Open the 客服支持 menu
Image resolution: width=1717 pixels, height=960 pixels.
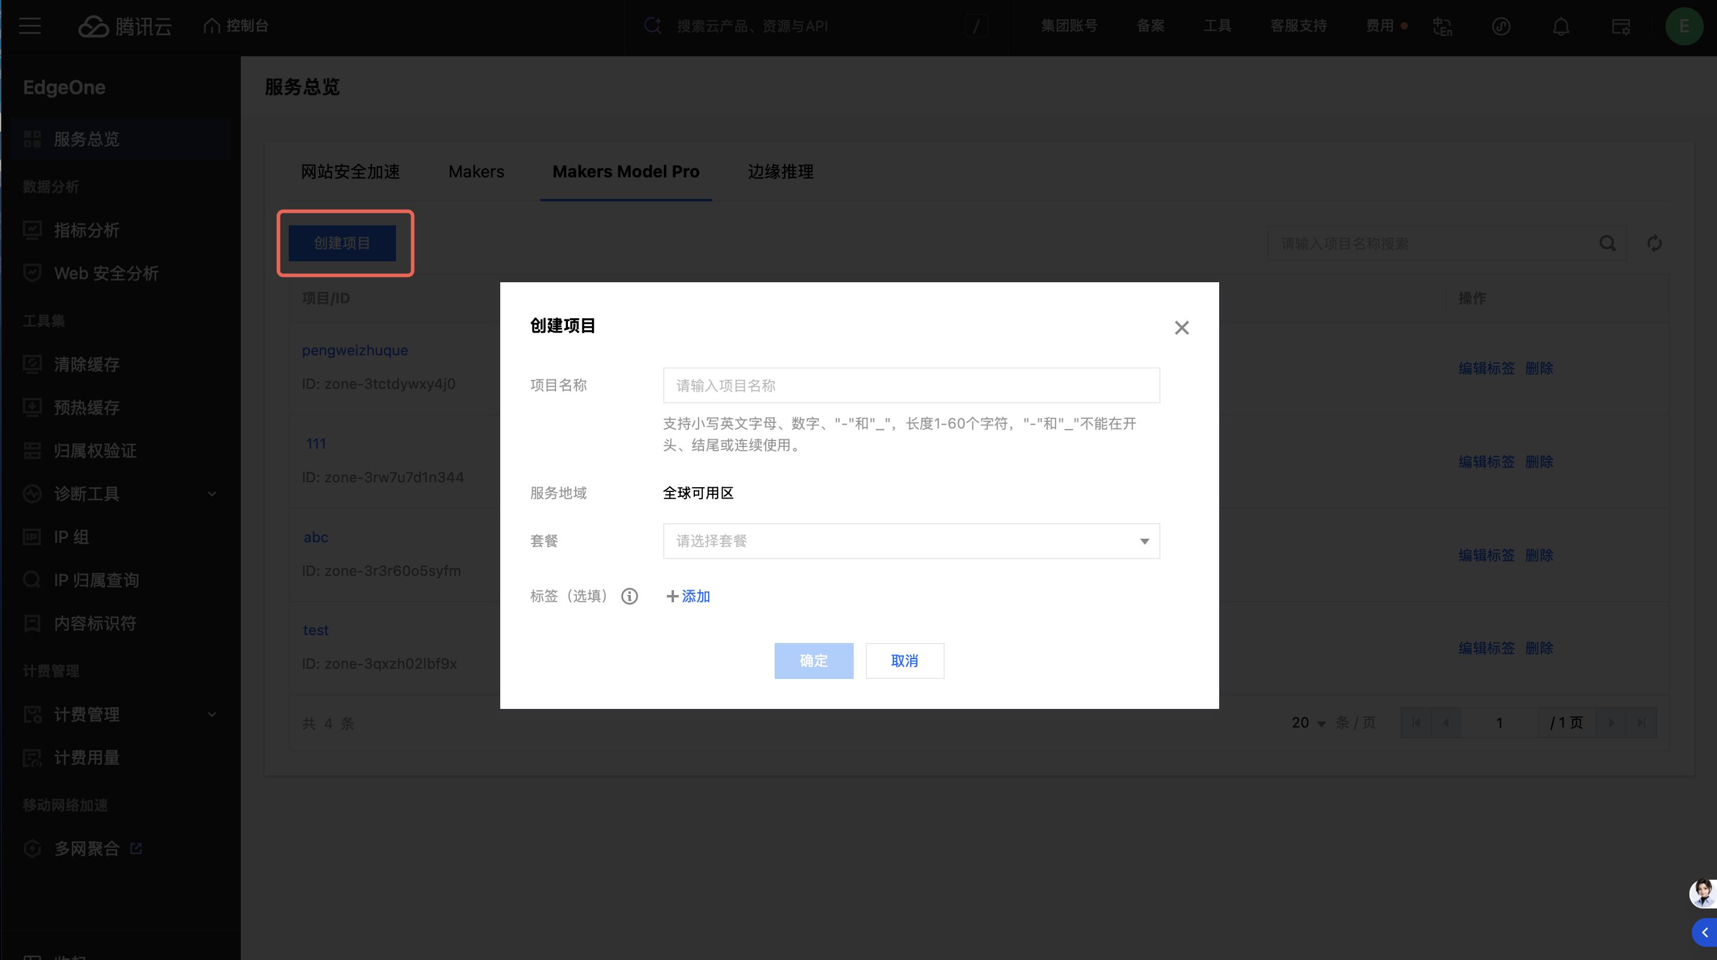(1298, 26)
